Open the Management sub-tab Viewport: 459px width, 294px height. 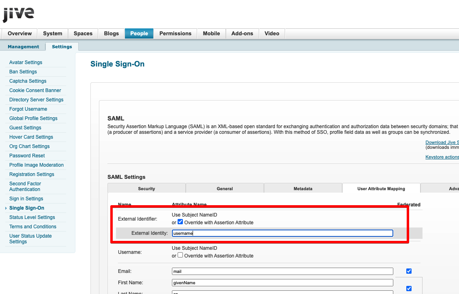click(24, 47)
